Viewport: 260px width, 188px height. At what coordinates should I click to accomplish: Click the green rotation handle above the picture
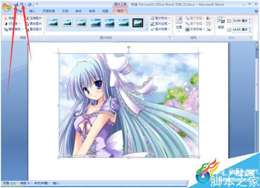point(128,47)
